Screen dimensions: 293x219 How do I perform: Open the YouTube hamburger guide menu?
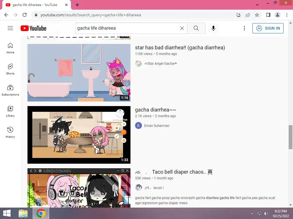[x=10, y=28]
